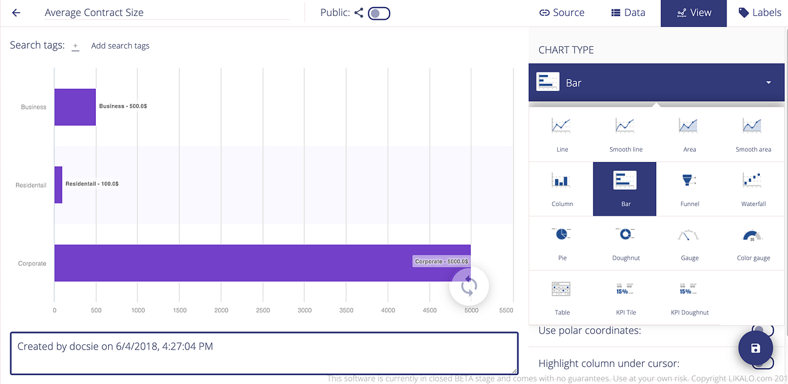Select the Pie chart type
Screen dimensions: 788x384
click(562, 244)
